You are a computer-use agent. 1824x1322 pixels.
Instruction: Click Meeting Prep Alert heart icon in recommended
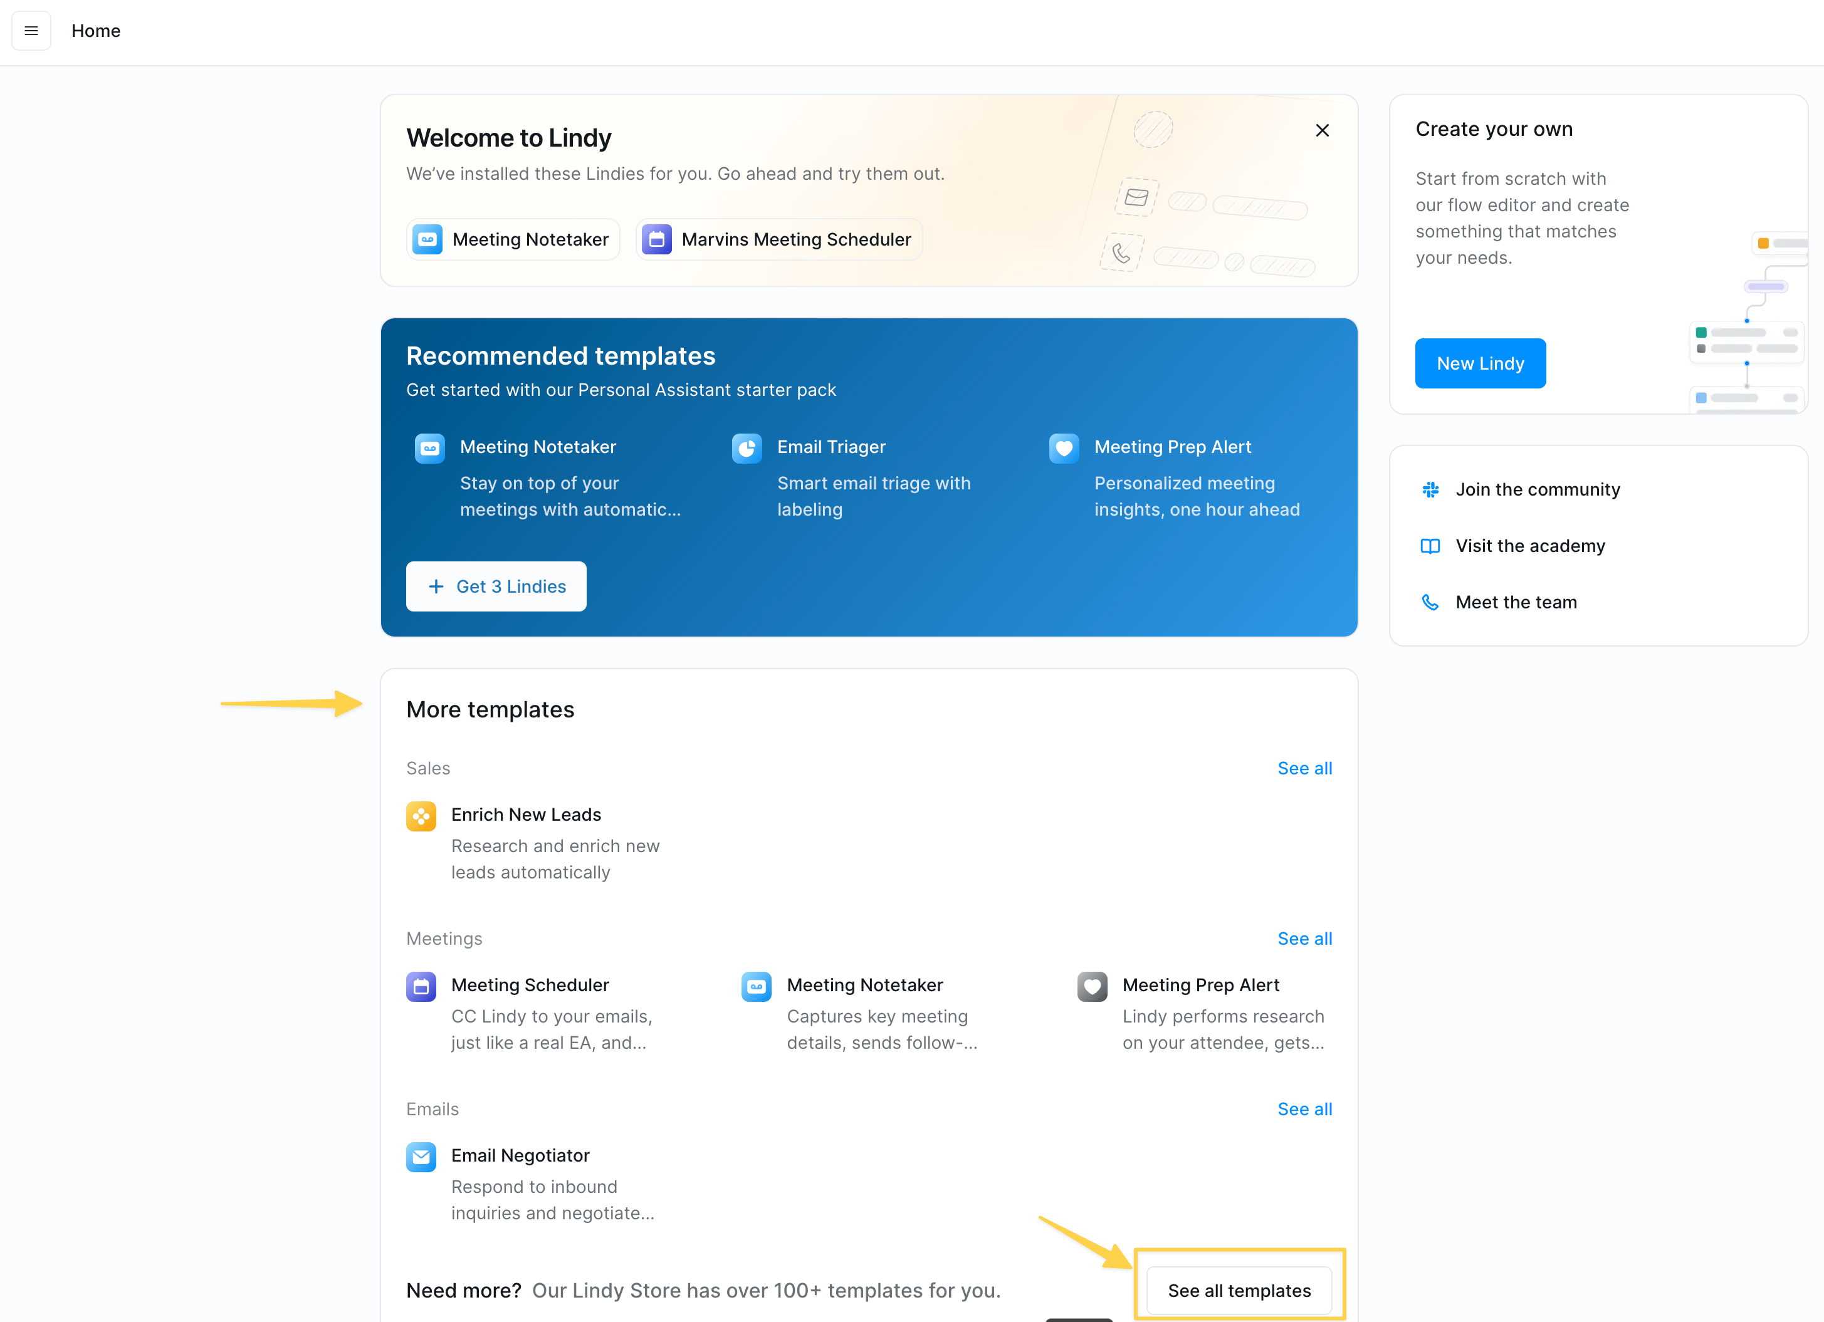click(1064, 448)
